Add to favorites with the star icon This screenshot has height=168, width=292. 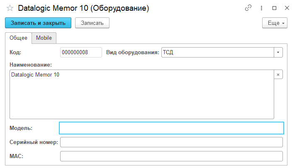[x=10, y=8]
